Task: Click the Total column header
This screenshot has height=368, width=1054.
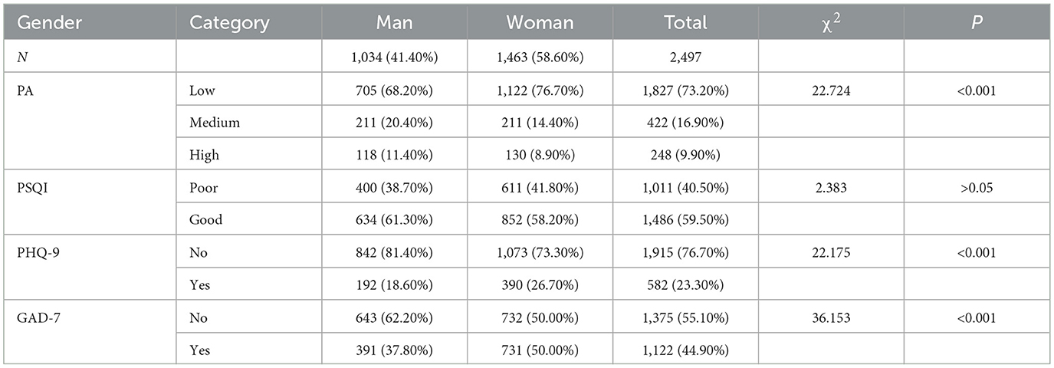Action: click(x=685, y=23)
